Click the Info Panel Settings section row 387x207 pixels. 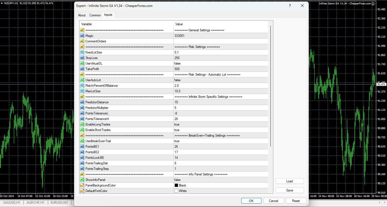click(174, 174)
